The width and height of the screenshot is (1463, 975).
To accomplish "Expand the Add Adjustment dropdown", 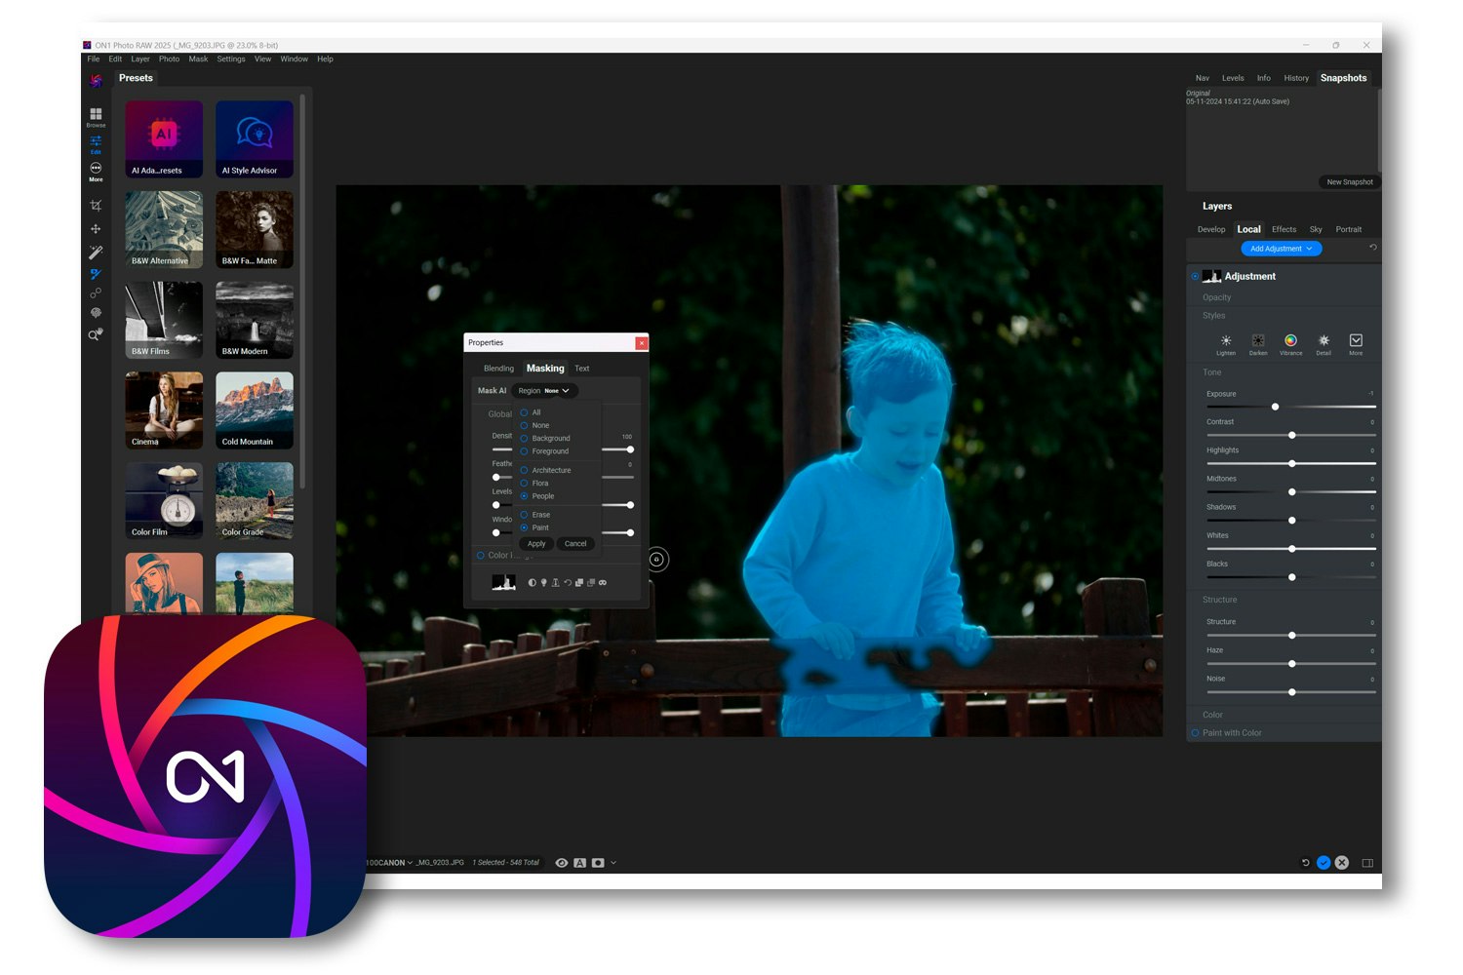I will point(1282,249).
